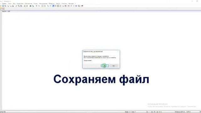Open the Function List toolbar icon
Image resolution: width=201 pixels, height=113 pixels.
coord(61,6)
